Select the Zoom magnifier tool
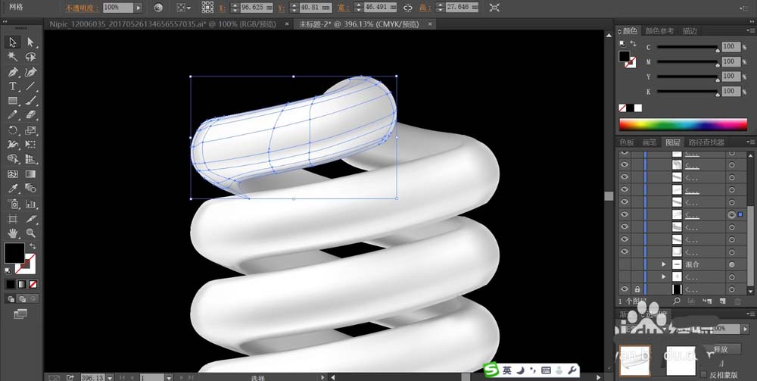Screen dimensions: 757x381 [x=30, y=233]
